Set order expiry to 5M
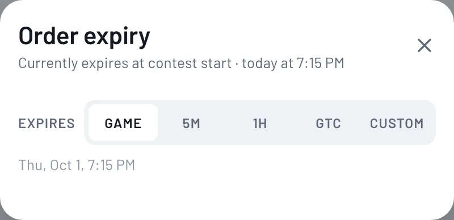This screenshot has height=220, width=454. tap(191, 122)
